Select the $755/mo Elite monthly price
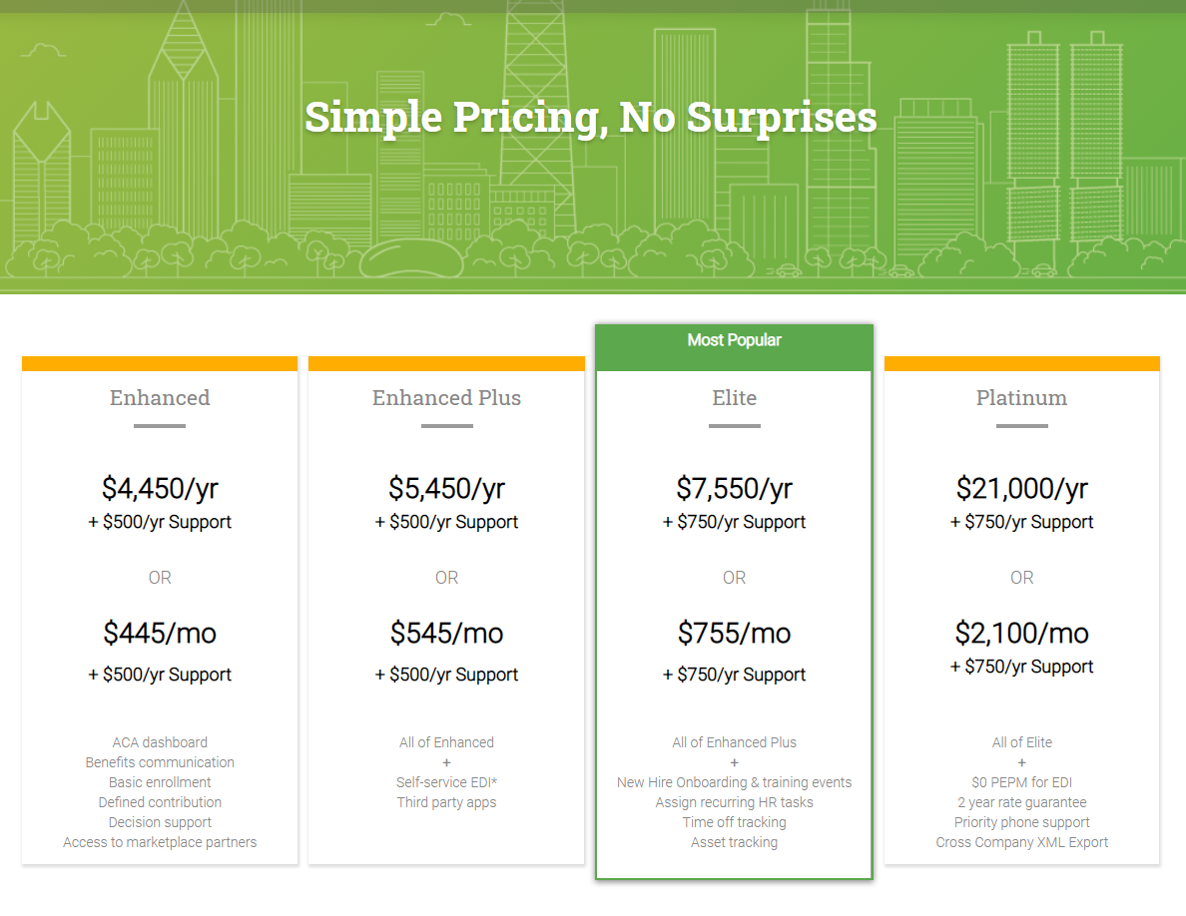The height and width of the screenshot is (916, 1186). 734,633
